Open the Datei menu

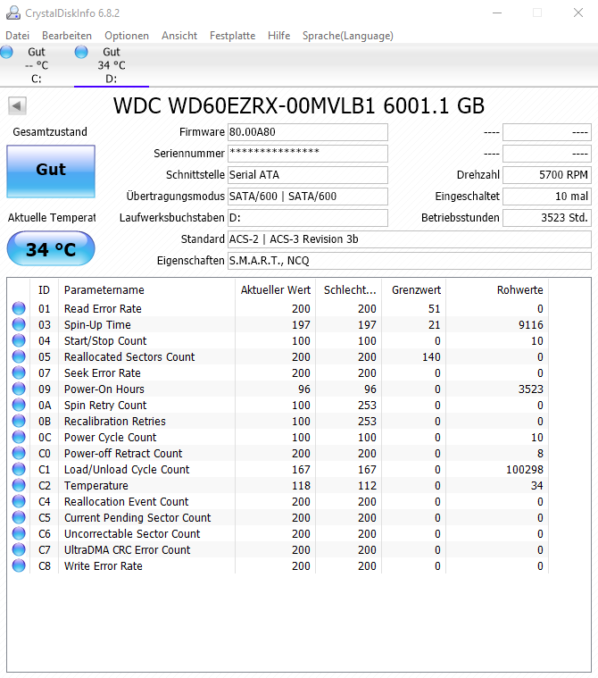[x=17, y=36]
